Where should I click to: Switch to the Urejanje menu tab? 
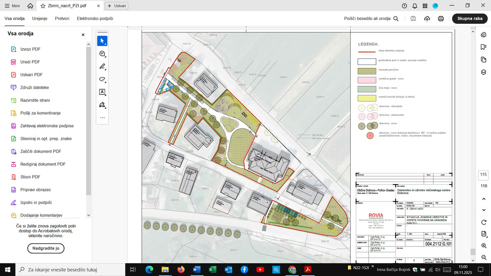click(x=40, y=19)
